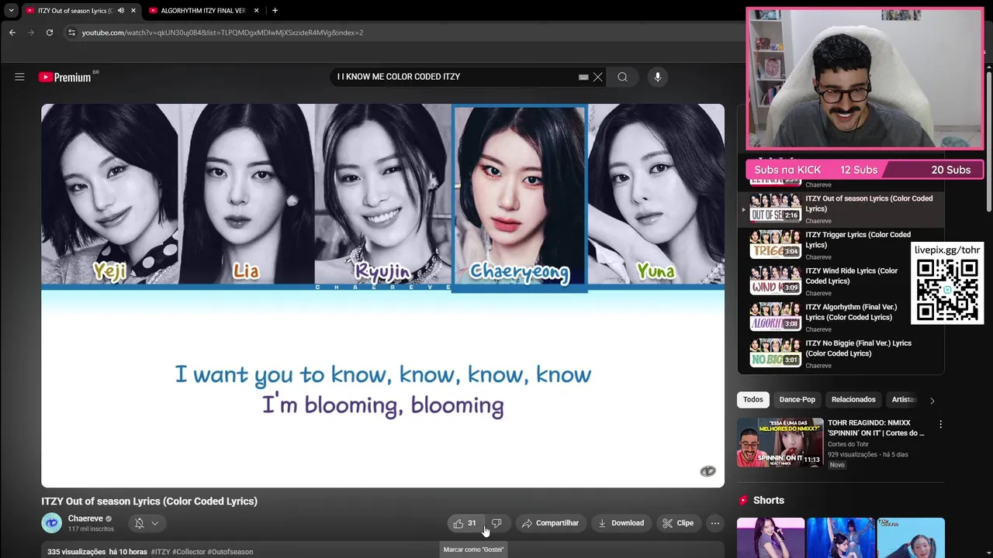Go back with browser back arrow

point(12,33)
